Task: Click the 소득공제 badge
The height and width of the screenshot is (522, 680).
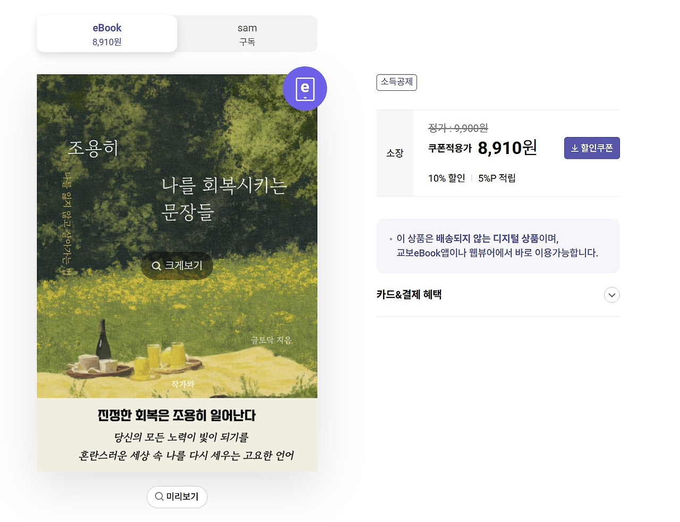Action: [x=397, y=82]
